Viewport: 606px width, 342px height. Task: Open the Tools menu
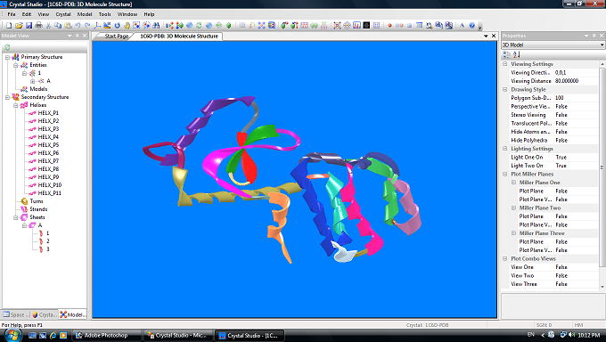(x=105, y=14)
